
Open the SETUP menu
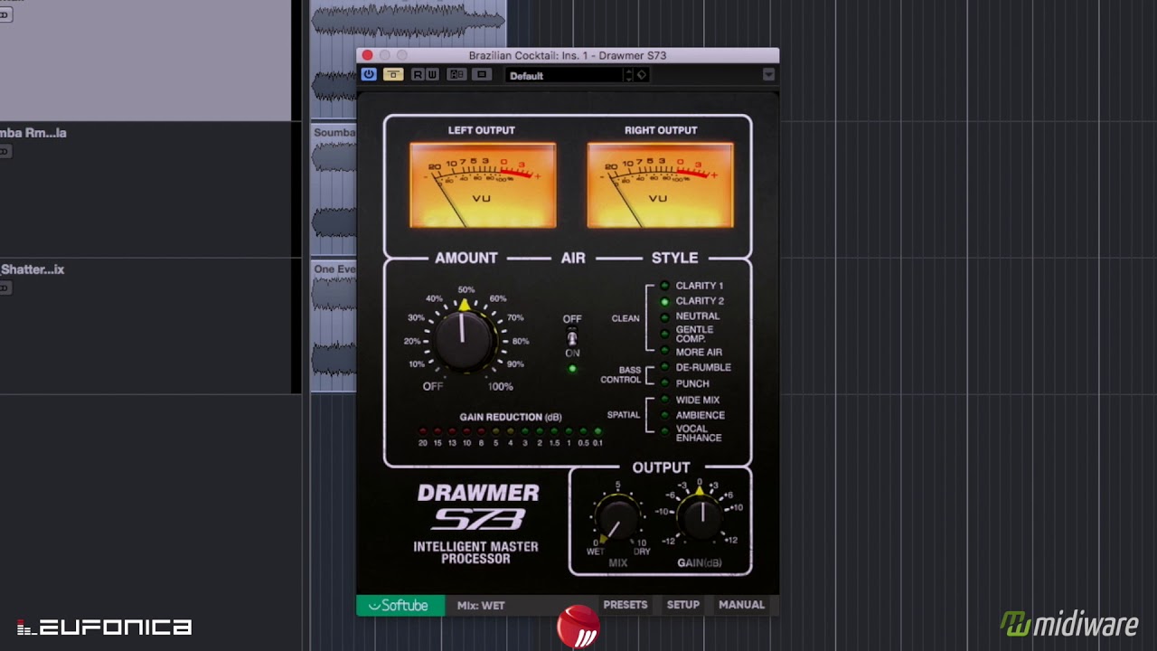(683, 605)
